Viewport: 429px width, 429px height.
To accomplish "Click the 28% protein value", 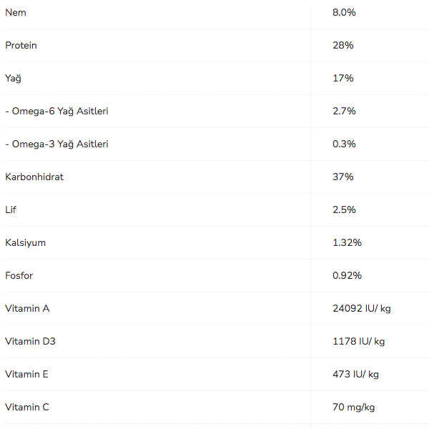I will tap(343, 46).
